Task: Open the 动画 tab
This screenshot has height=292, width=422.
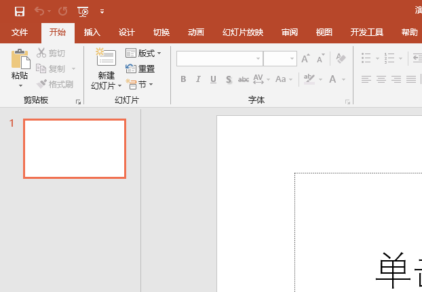Action: click(x=196, y=33)
